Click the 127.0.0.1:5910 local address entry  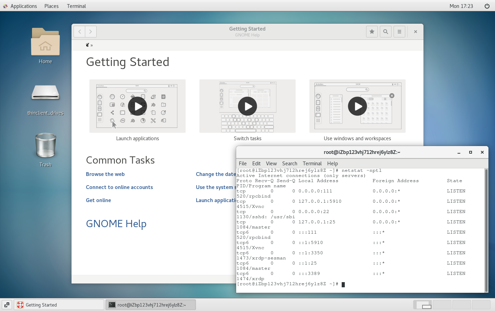coord(320,201)
